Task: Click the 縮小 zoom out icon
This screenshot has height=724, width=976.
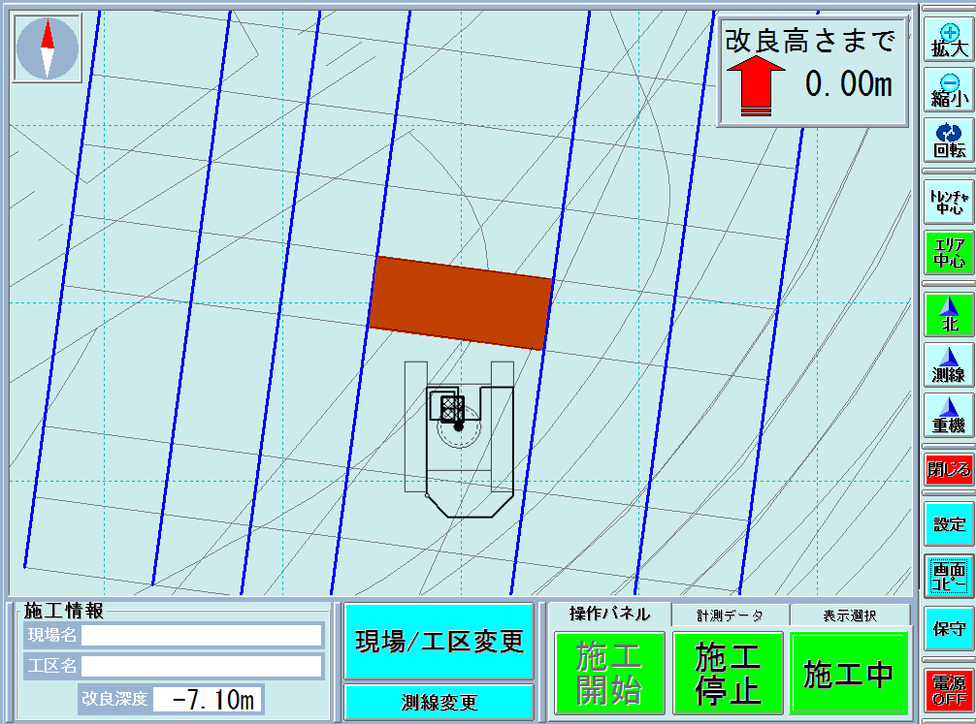Action: pyautogui.click(x=949, y=90)
